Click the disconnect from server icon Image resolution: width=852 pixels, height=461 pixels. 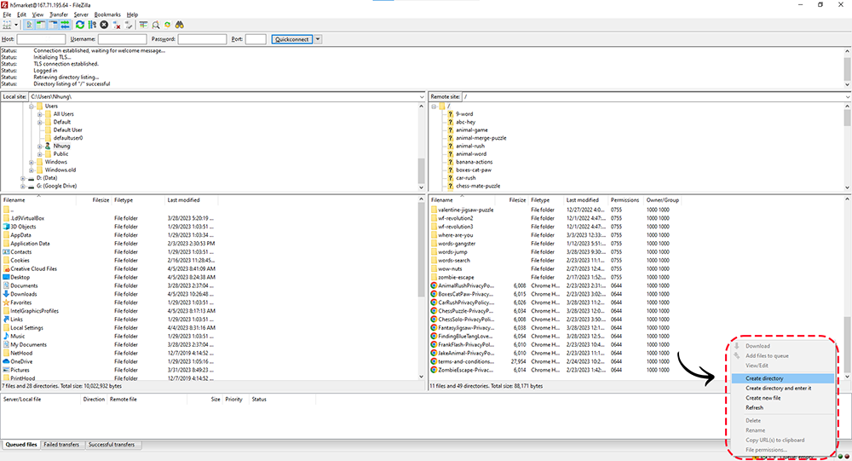[117, 25]
